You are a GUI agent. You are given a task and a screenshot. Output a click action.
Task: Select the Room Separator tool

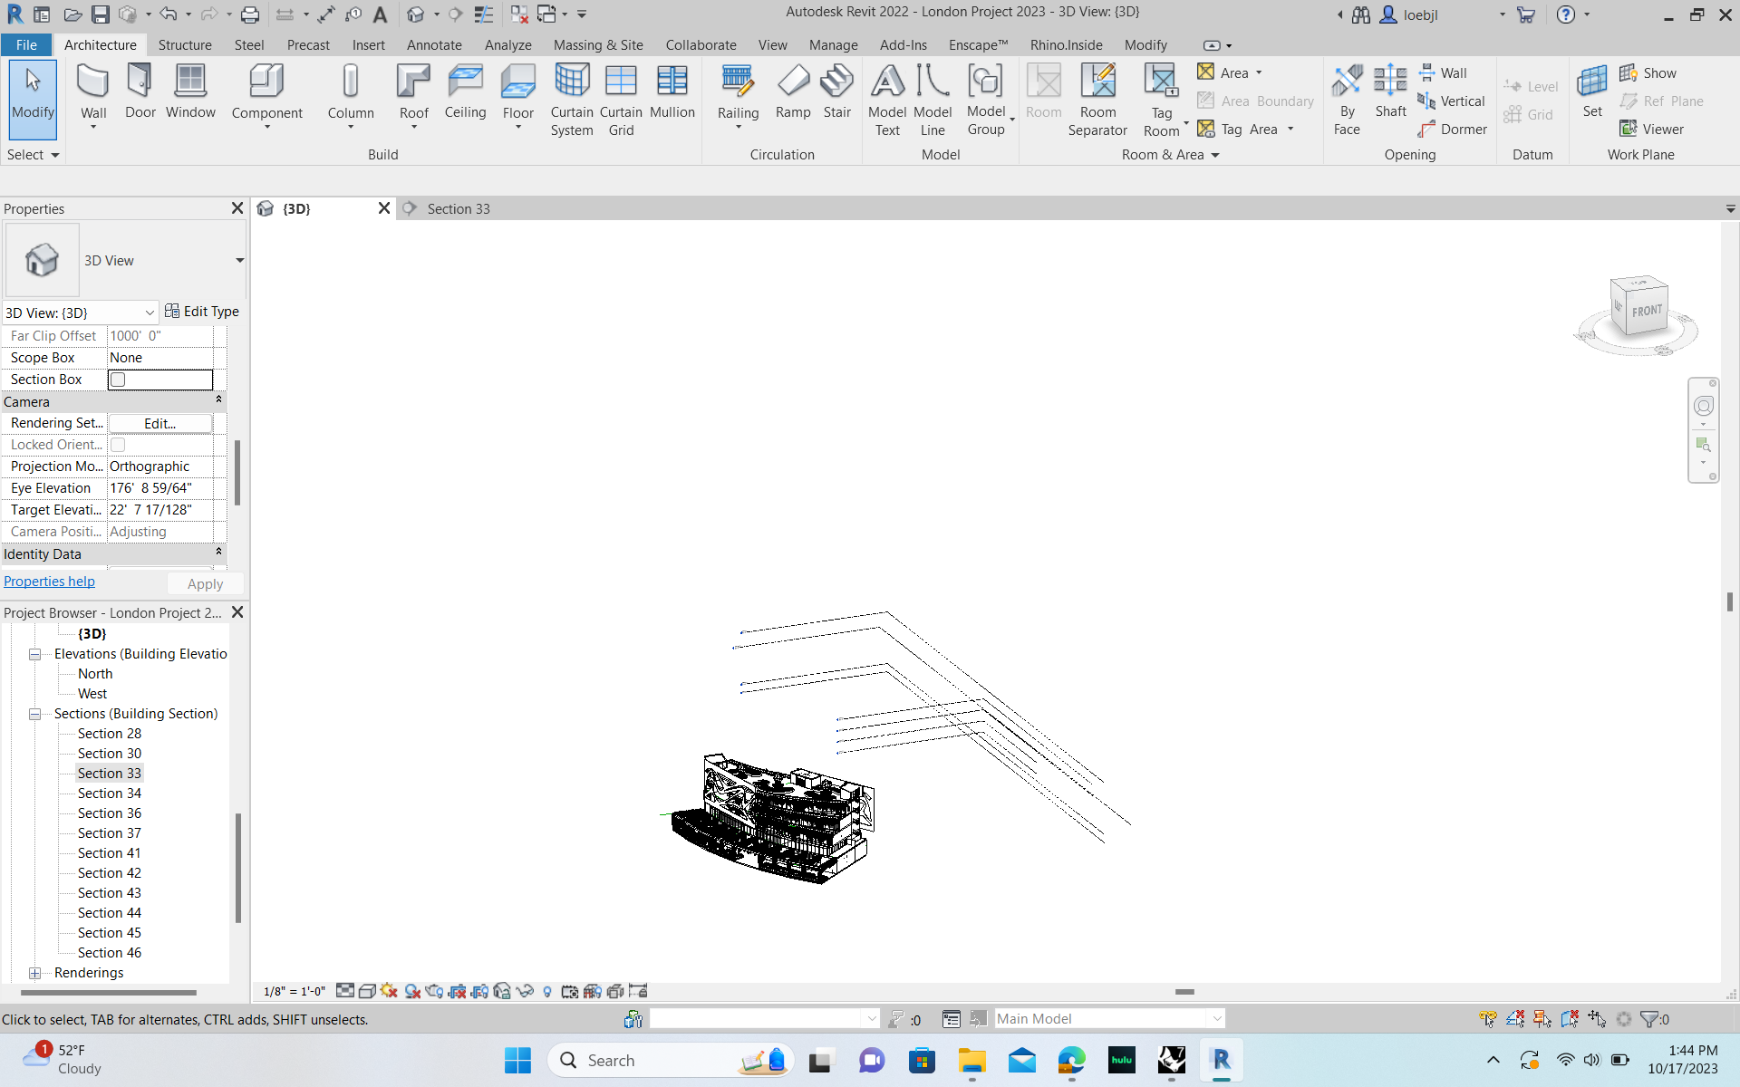[1097, 100]
